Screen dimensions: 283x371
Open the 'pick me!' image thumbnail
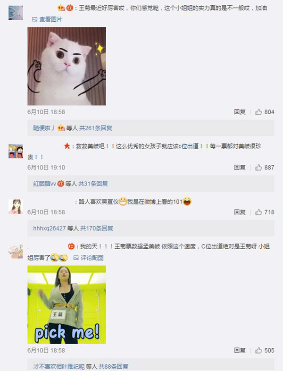click(x=67, y=305)
